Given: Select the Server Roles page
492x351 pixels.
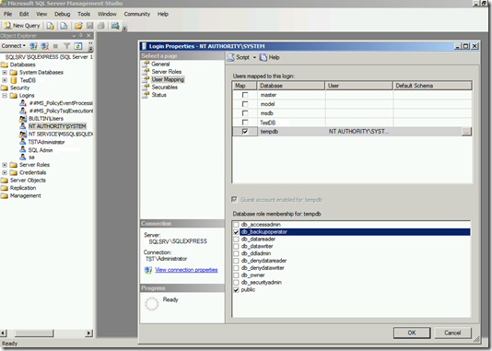Looking at the screenshot, I should tap(166, 72).
